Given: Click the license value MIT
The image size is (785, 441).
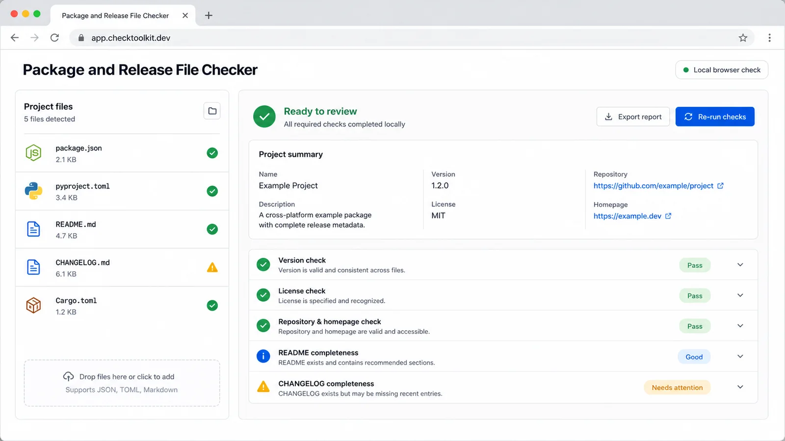Looking at the screenshot, I should pyautogui.click(x=438, y=216).
